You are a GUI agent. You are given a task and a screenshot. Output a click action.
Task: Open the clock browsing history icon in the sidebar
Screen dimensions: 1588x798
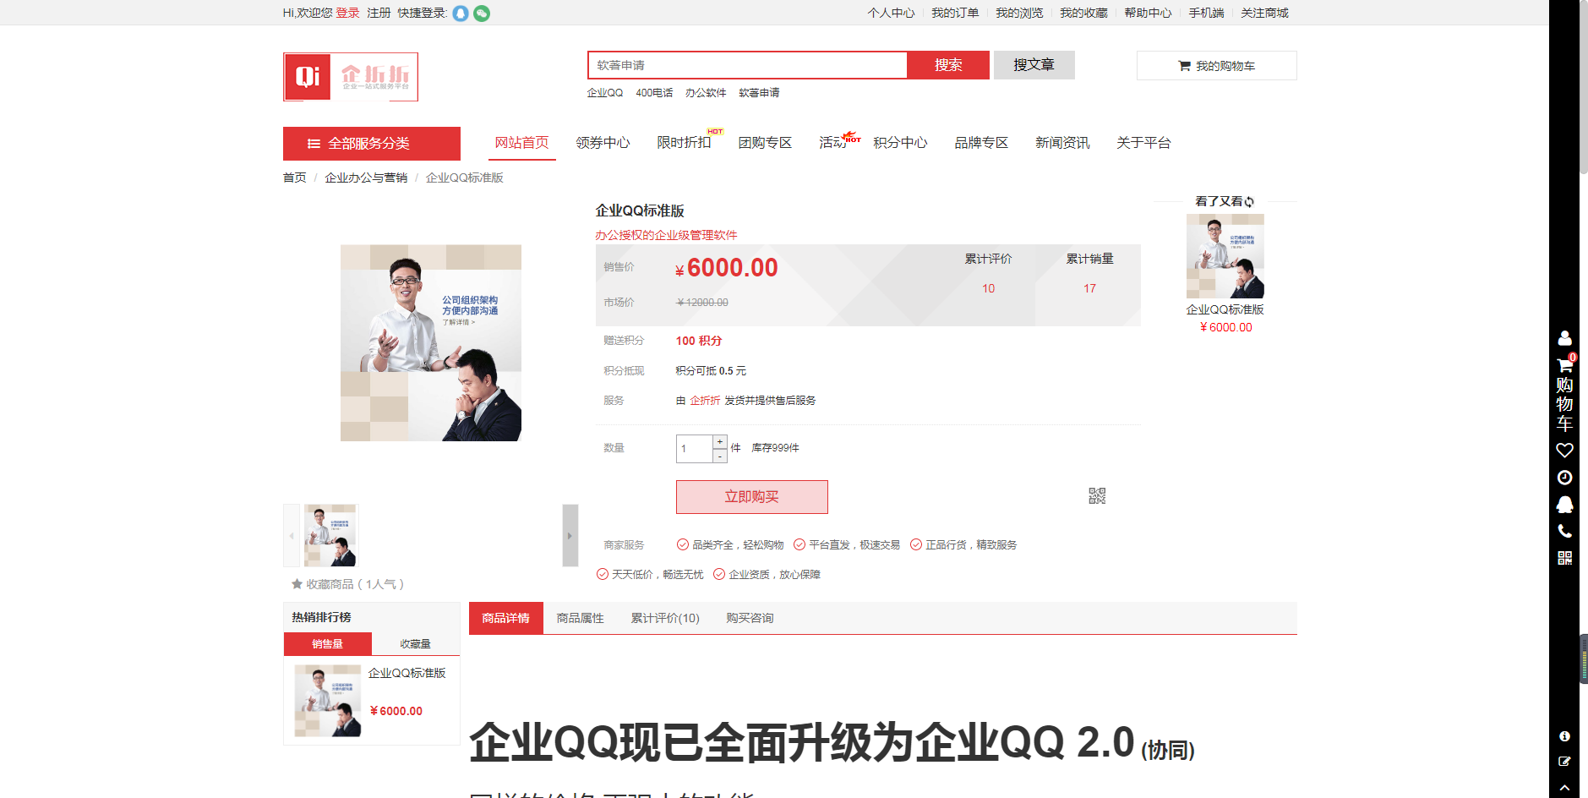pyautogui.click(x=1564, y=478)
